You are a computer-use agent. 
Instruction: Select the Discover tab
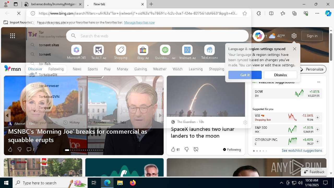[35, 69]
